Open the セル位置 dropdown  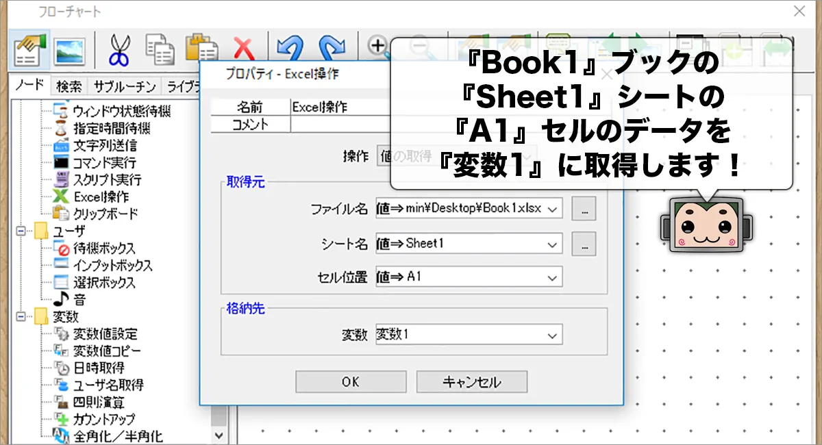pyautogui.click(x=553, y=277)
